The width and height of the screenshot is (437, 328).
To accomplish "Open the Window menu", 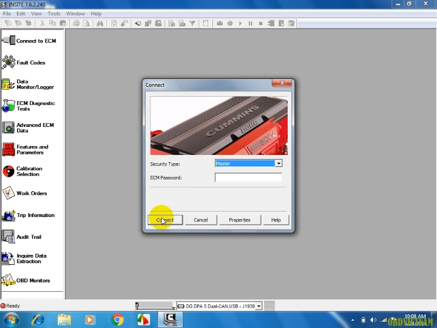I will tap(75, 13).
